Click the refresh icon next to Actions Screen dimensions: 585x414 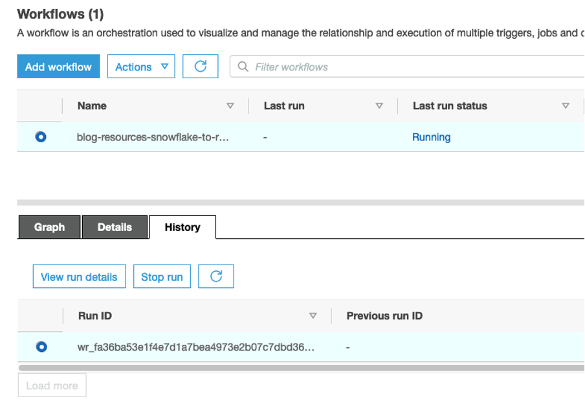point(201,67)
